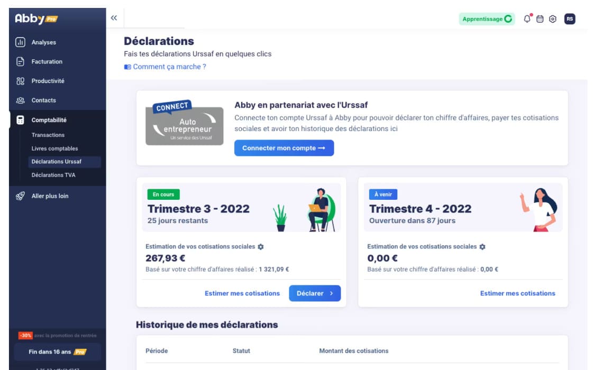Click the Contacts people icon
603x370 pixels.
click(21, 100)
